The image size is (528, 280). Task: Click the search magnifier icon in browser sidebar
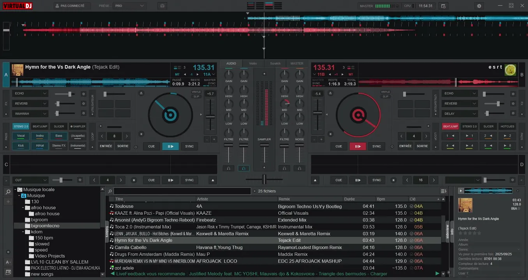[8, 192]
